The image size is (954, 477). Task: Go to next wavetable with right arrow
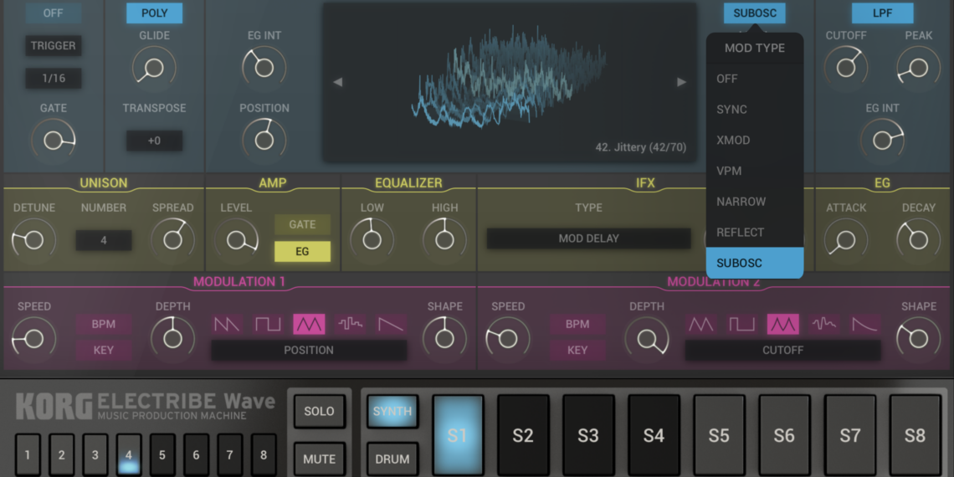click(681, 82)
